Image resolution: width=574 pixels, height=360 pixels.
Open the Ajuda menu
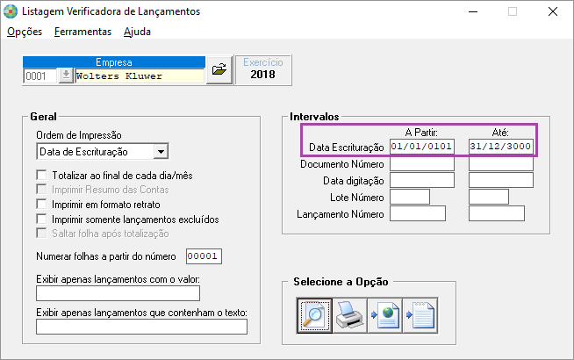point(137,32)
